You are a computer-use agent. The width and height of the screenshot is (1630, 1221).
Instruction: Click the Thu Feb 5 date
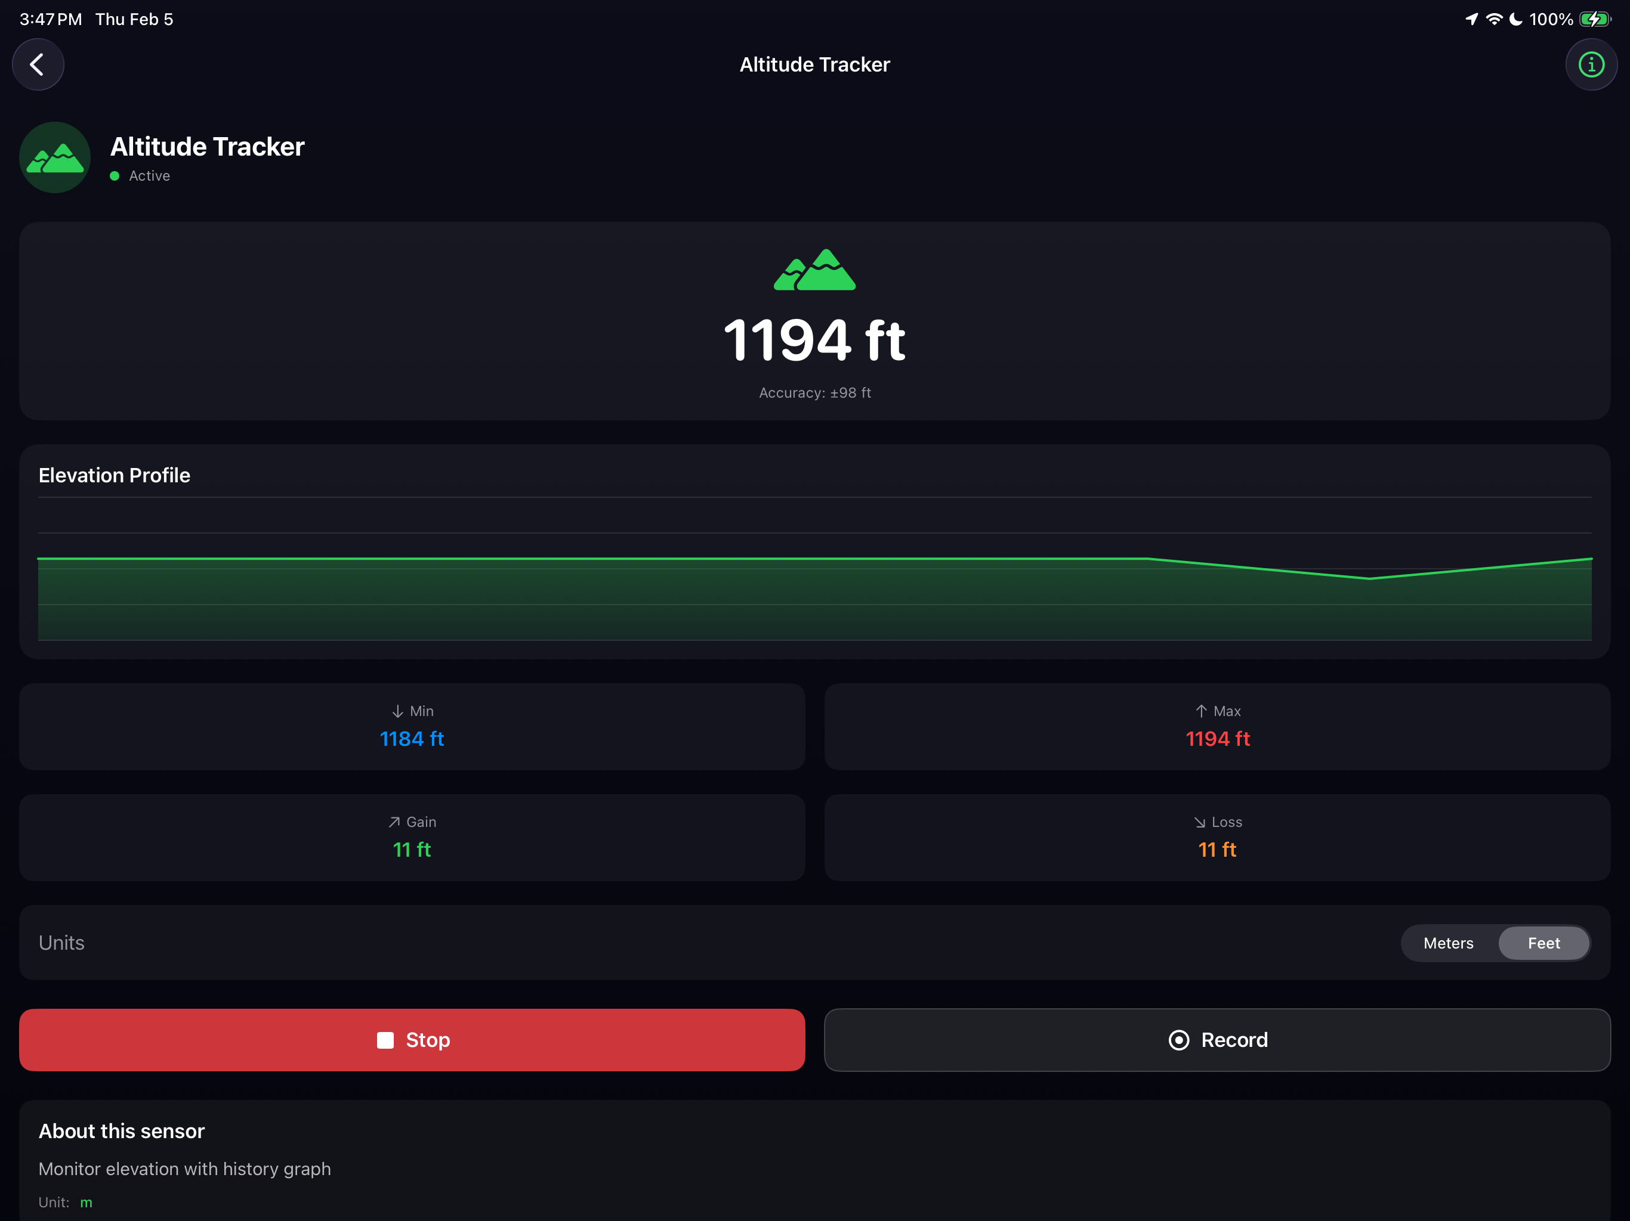134,19
